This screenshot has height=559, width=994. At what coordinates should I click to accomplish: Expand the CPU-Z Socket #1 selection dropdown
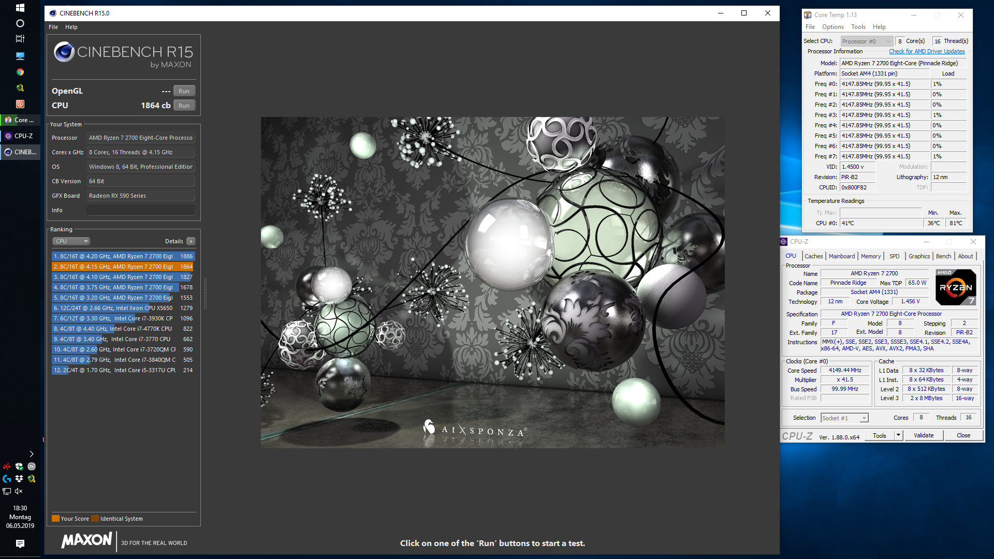[844, 418]
